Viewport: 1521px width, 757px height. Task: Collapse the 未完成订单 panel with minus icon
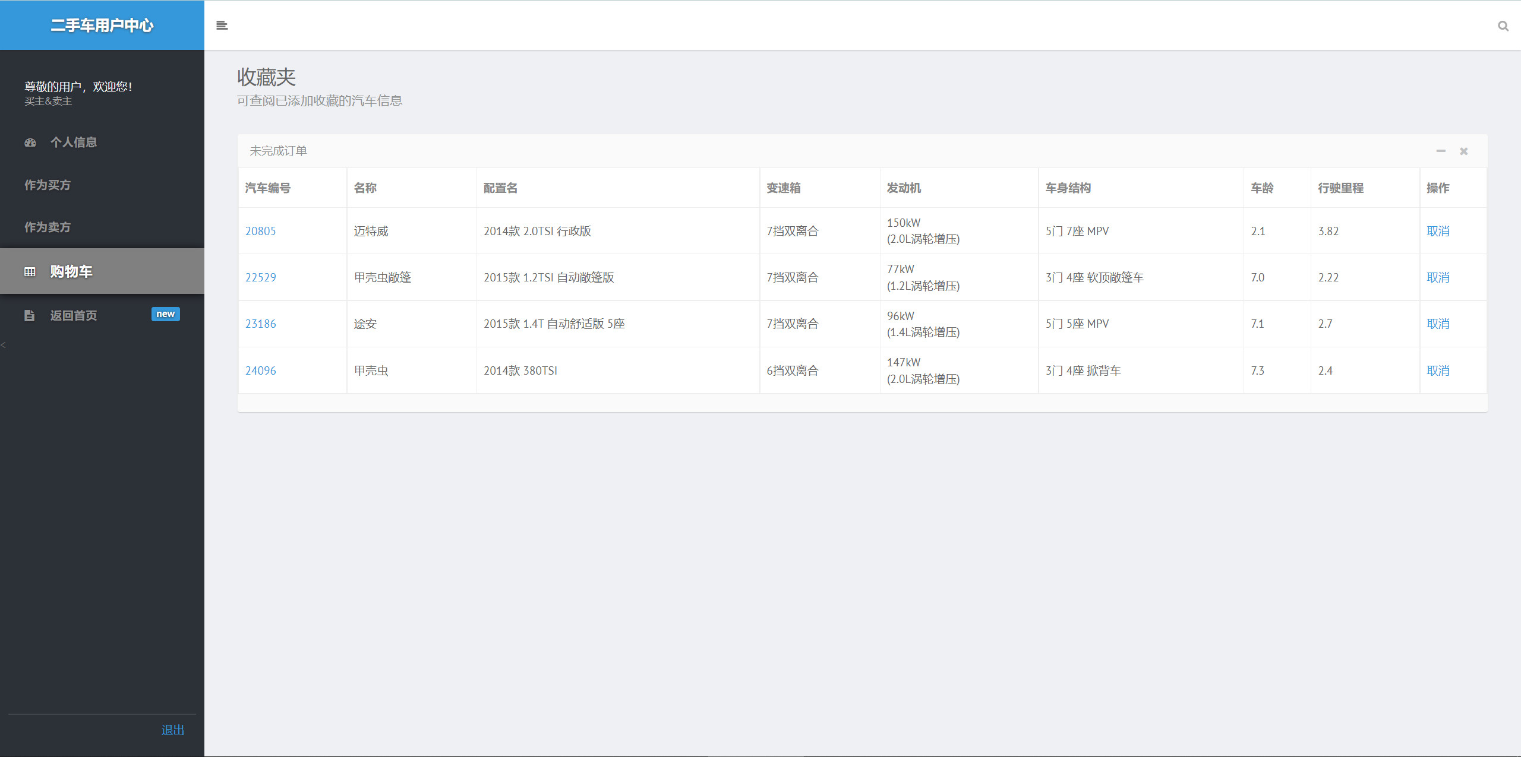coord(1441,151)
